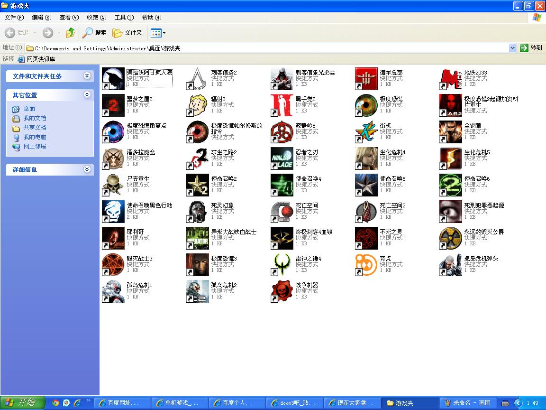This screenshot has height=410, width=546.
Task: Click the 转到 Go button
Action: pyautogui.click(x=531, y=48)
